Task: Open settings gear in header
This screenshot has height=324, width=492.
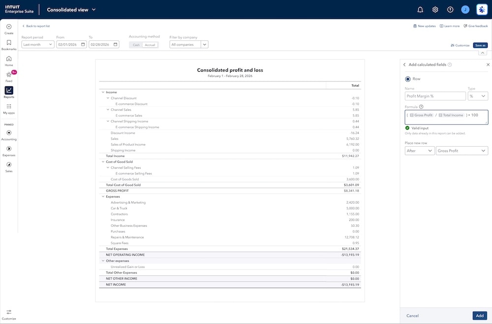Action: 435,10
